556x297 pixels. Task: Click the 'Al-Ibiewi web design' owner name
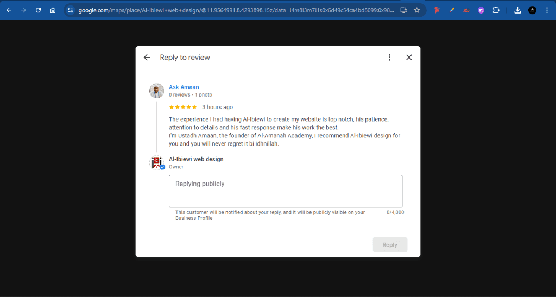pos(196,159)
